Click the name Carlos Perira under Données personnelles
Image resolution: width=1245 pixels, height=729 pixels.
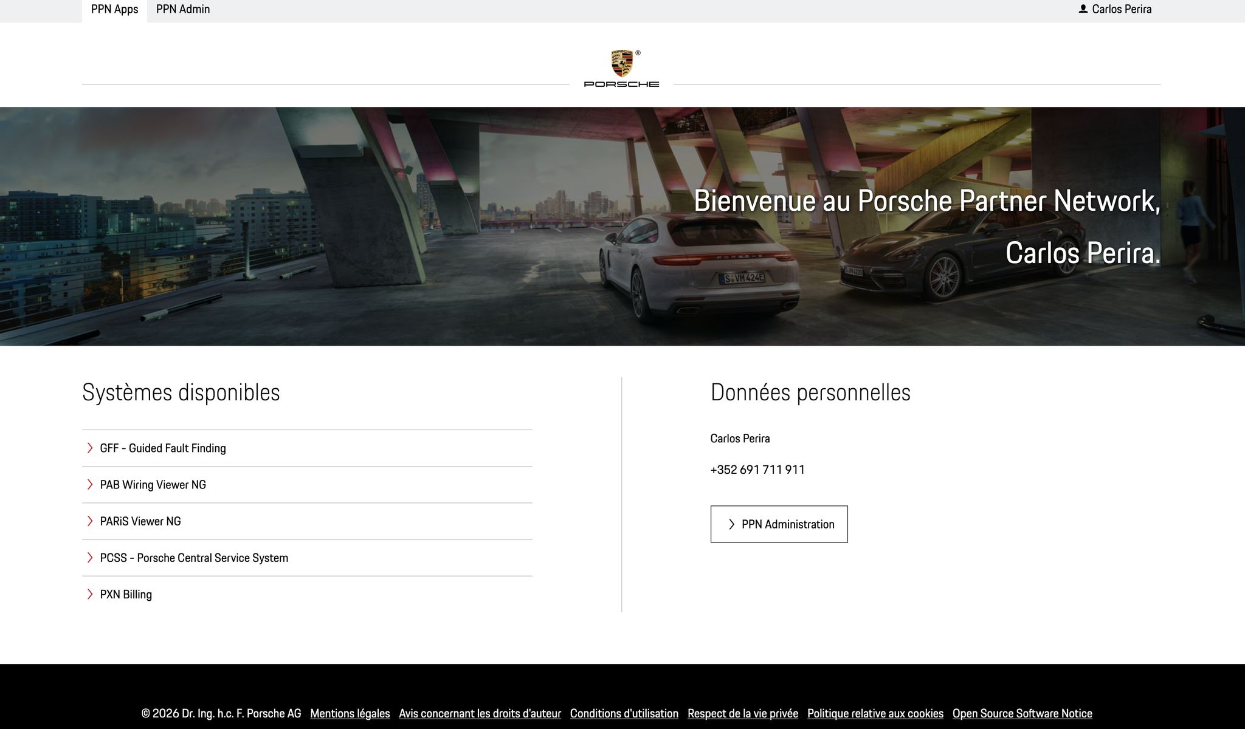click(740, 439)
